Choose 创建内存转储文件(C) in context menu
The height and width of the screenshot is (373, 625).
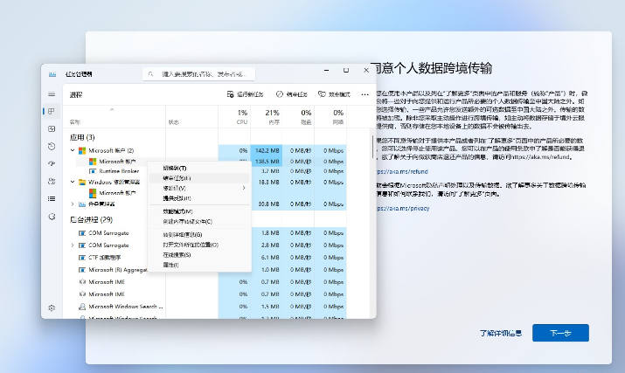(x=199, y=221)
